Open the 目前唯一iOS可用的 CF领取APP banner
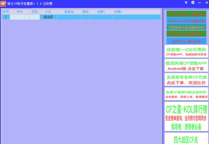 pos(186,52)
